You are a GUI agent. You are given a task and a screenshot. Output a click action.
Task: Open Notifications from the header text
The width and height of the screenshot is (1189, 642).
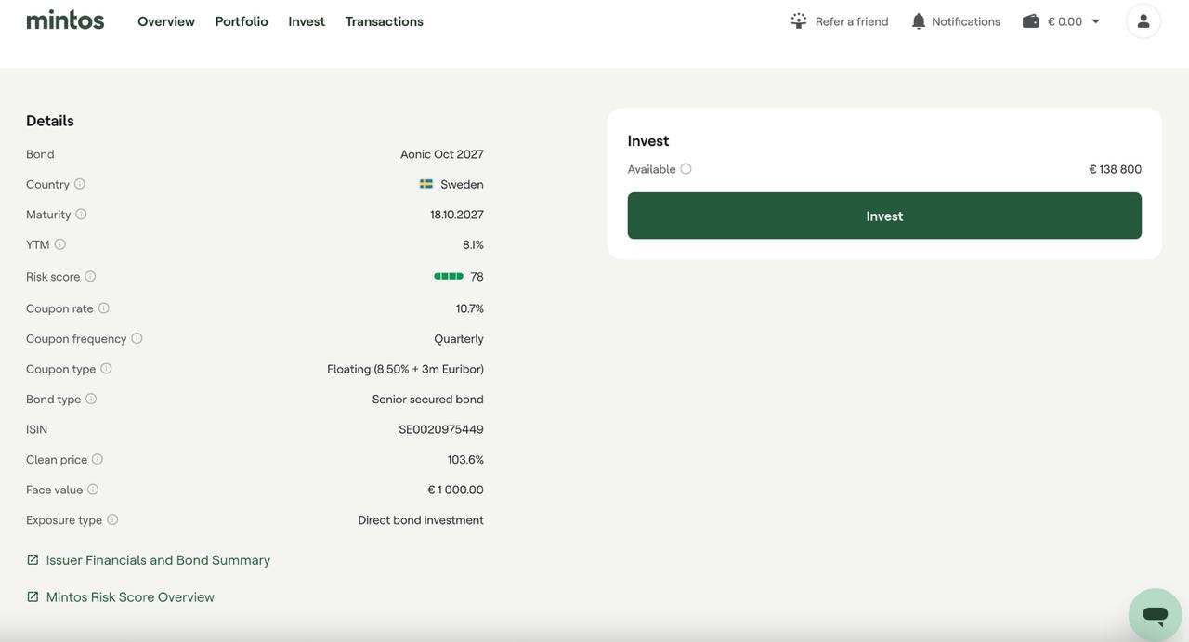[x=966, y=21]
